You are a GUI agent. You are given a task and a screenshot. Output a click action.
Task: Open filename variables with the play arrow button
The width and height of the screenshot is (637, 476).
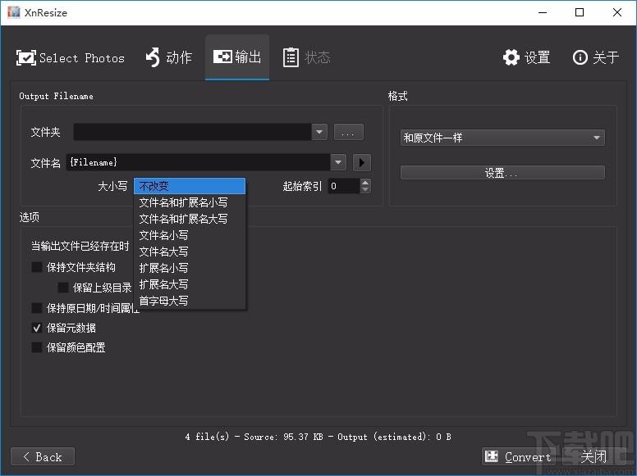click(361, 162)
